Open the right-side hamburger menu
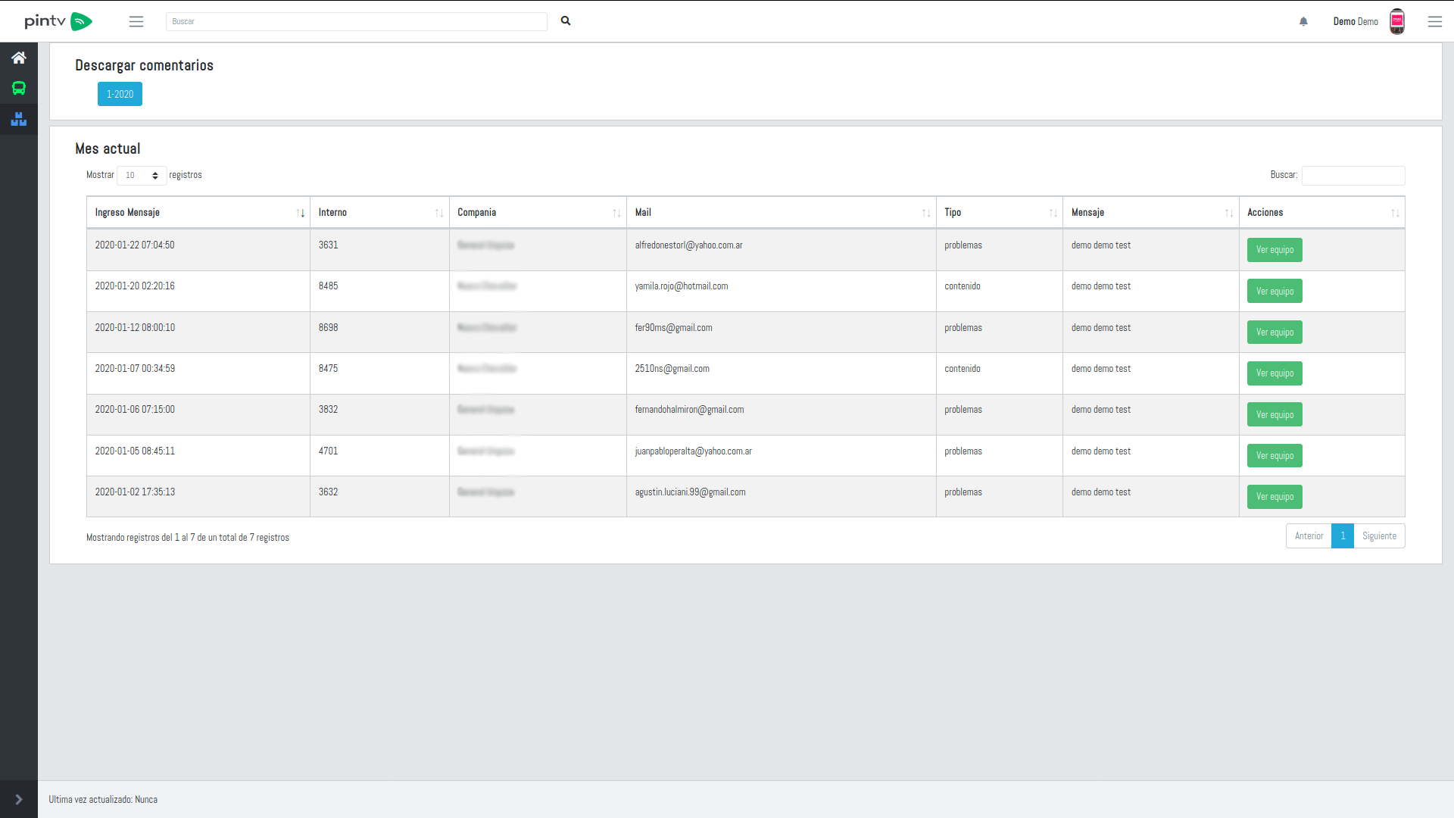Screen dimensions: 1454x818 pos(1434,21)
